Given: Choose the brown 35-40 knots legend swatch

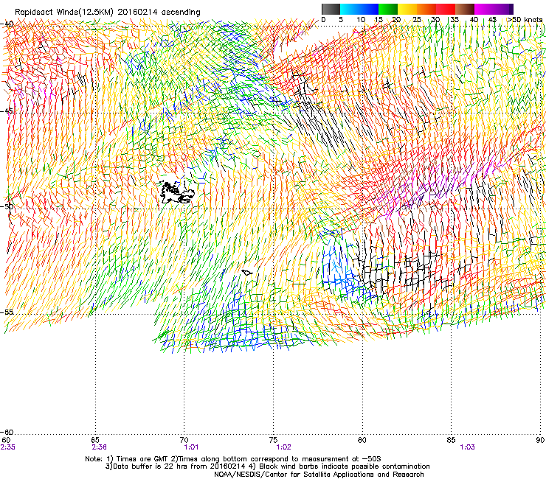Looking at the screenshot, I should [x=465, y=9].
